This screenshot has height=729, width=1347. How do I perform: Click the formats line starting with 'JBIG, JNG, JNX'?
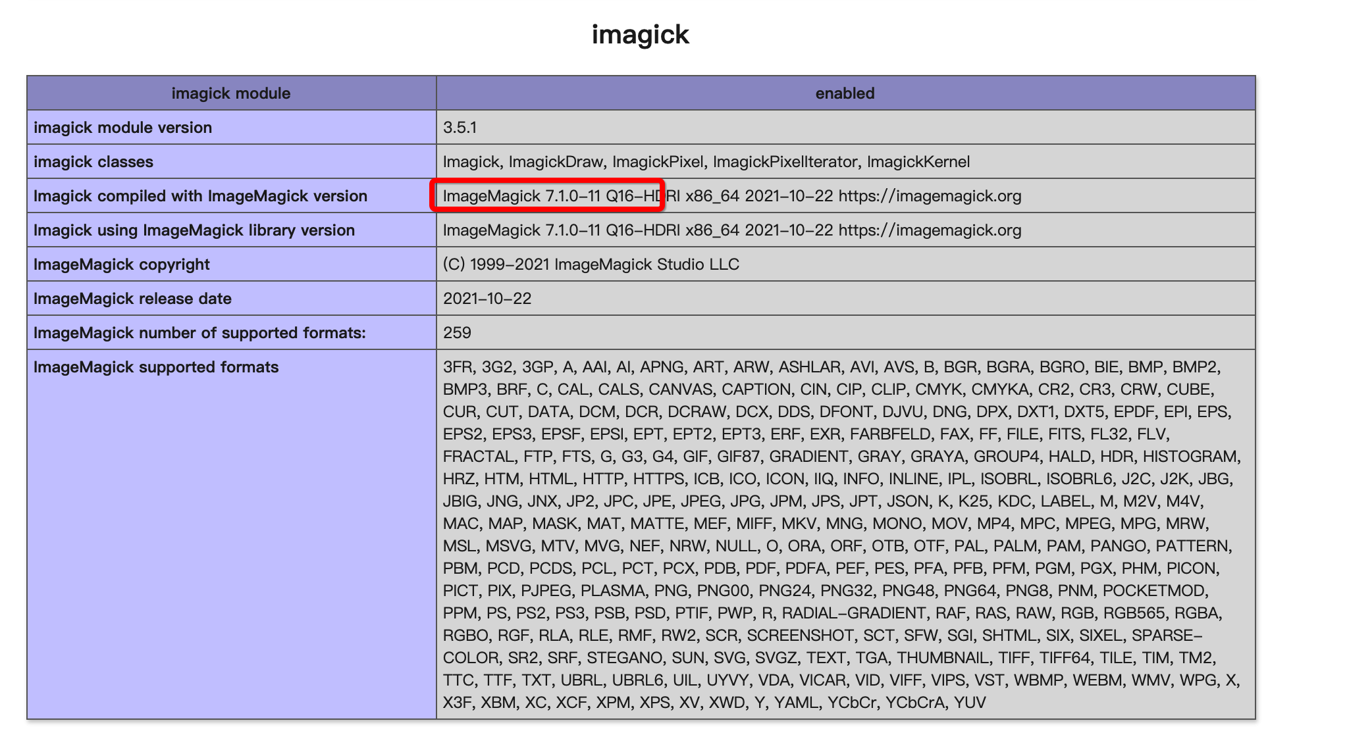tap(824, 501)
